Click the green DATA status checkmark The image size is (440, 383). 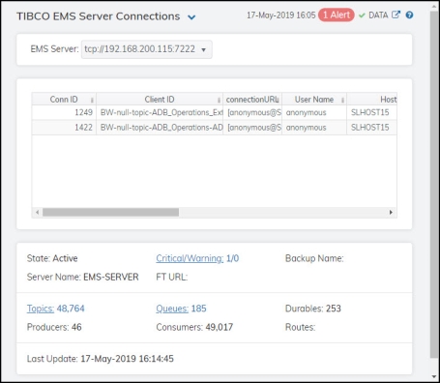[x=362, y=15]
